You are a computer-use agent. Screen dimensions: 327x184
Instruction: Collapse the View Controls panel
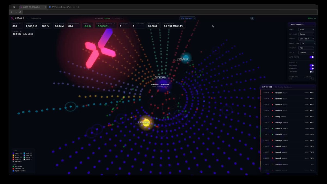tap(313, 24)
